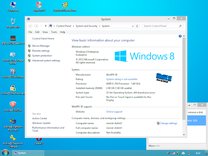The height and width of the screenshot is (156, 208).
Task: Open the View menu
Action: (x=45, y=32)
